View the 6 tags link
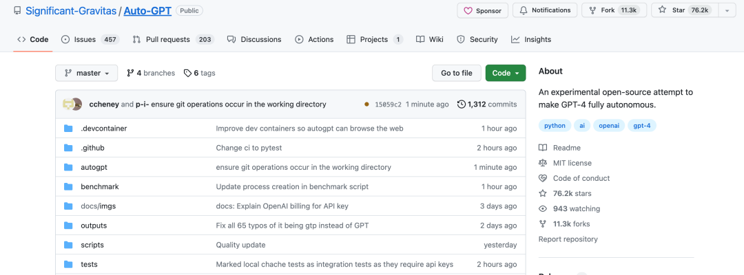The height and width of the screenshot is (275, 744). [199, 73]
